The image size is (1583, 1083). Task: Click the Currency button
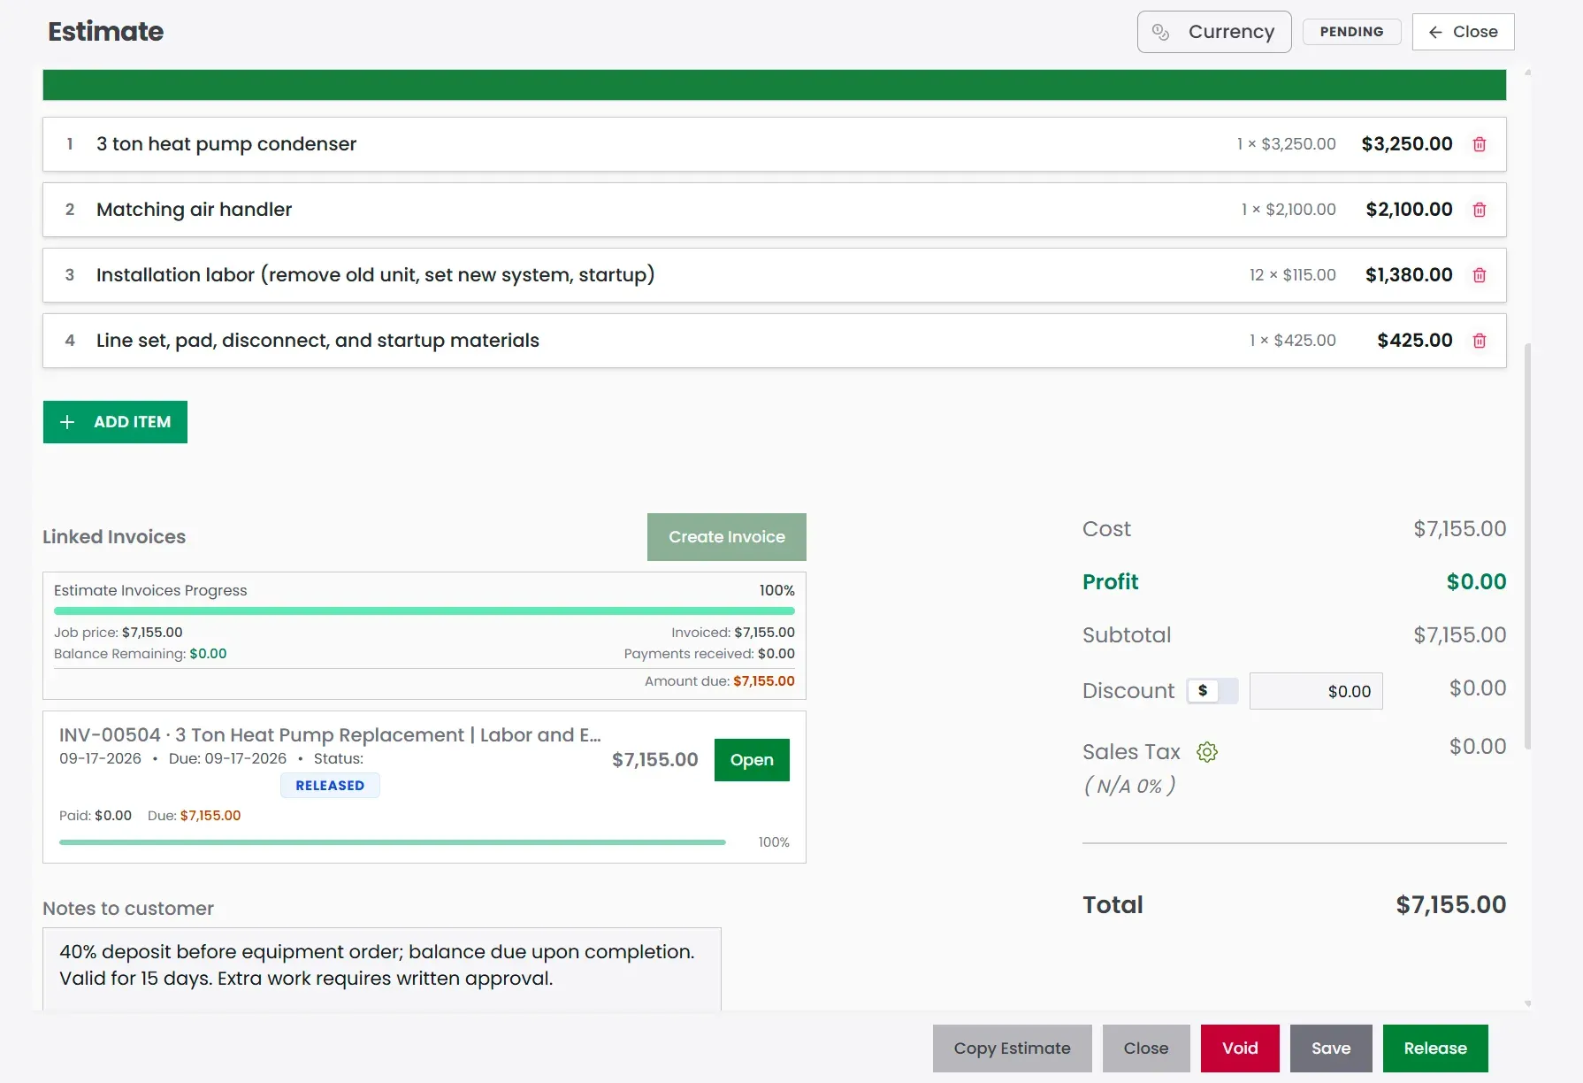pos(1214,32)
